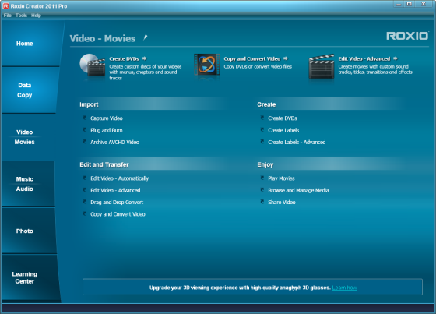The height and width of the screenshot is (314, 436).
Task: Click the bullet icon beside Browse and Manage Media
Action: click(262, 190)
